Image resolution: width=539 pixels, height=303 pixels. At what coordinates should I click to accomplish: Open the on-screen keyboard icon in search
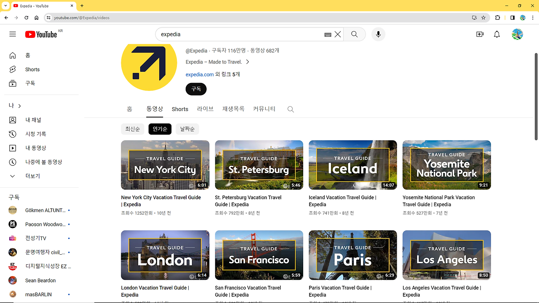coord(328,35)
